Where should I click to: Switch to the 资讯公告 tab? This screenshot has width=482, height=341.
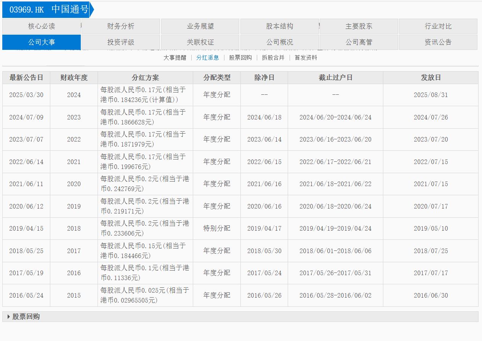(x=438, y=42)
